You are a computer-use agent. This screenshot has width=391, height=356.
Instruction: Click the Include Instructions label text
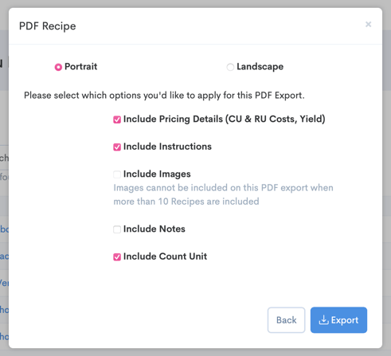tap(167, 147)
